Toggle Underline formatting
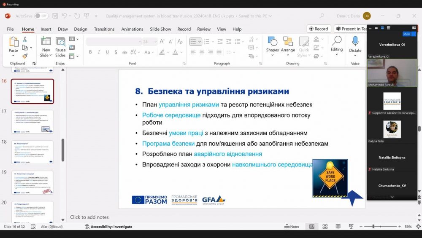Image resolution: width=422 pixels, height=238 pixels. [x=107, y=52]
